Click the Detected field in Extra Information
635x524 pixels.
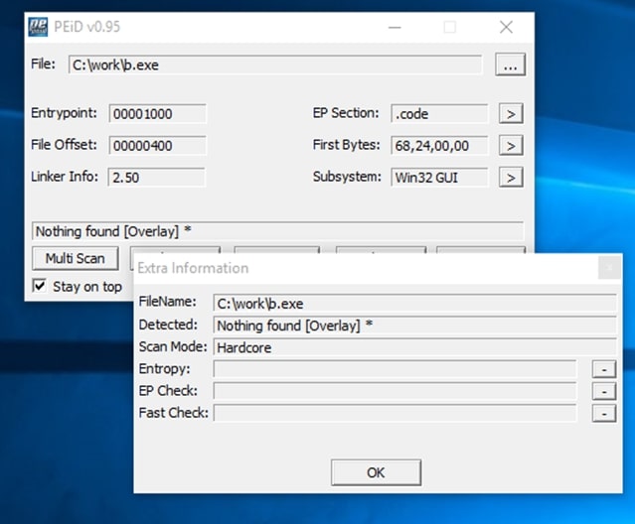[414, 326]
